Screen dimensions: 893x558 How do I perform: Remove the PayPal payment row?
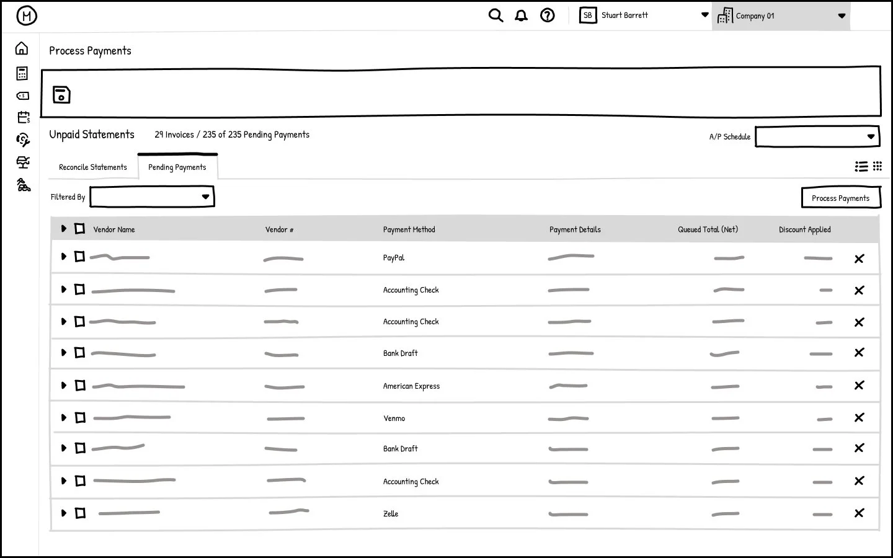tap(859, 259)
